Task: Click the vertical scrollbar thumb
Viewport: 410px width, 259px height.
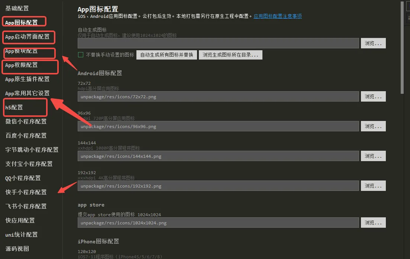Action: 402,48
